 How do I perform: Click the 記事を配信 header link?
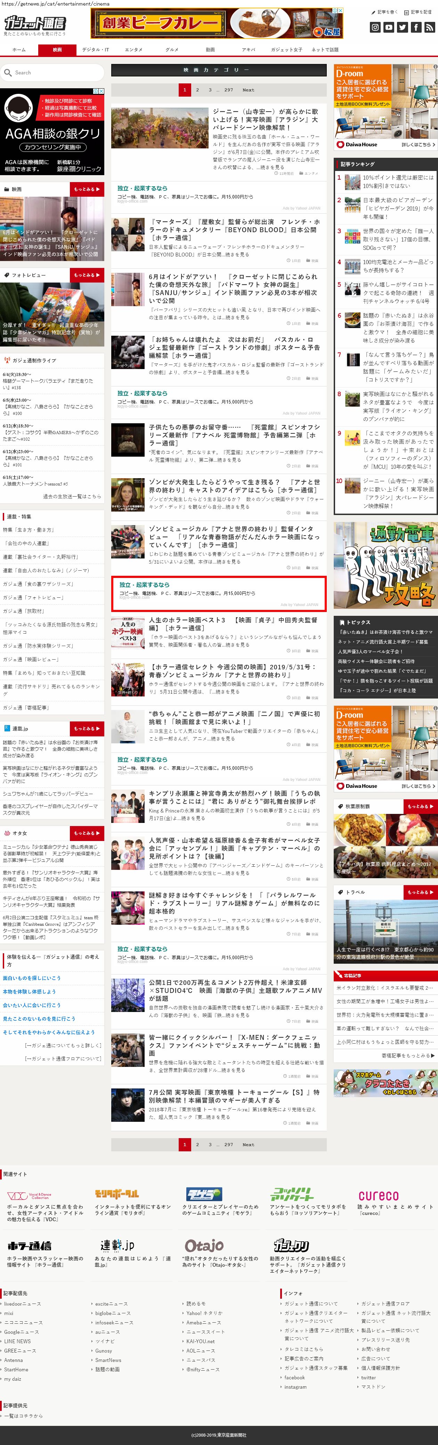point(419,12)
